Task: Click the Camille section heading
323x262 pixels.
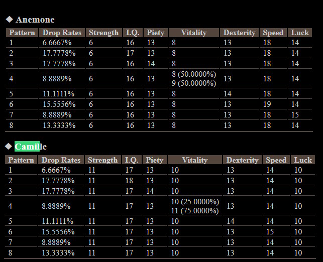Action: (x=31, y=147)
